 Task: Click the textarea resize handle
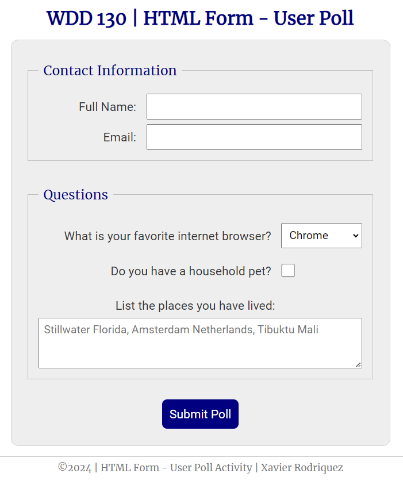click(359, 365)
